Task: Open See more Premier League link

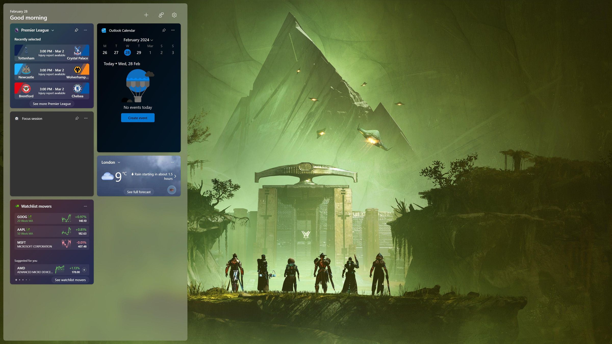Action: tap(52, 104)
